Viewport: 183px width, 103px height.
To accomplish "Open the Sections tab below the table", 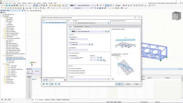I will (47, 100).
